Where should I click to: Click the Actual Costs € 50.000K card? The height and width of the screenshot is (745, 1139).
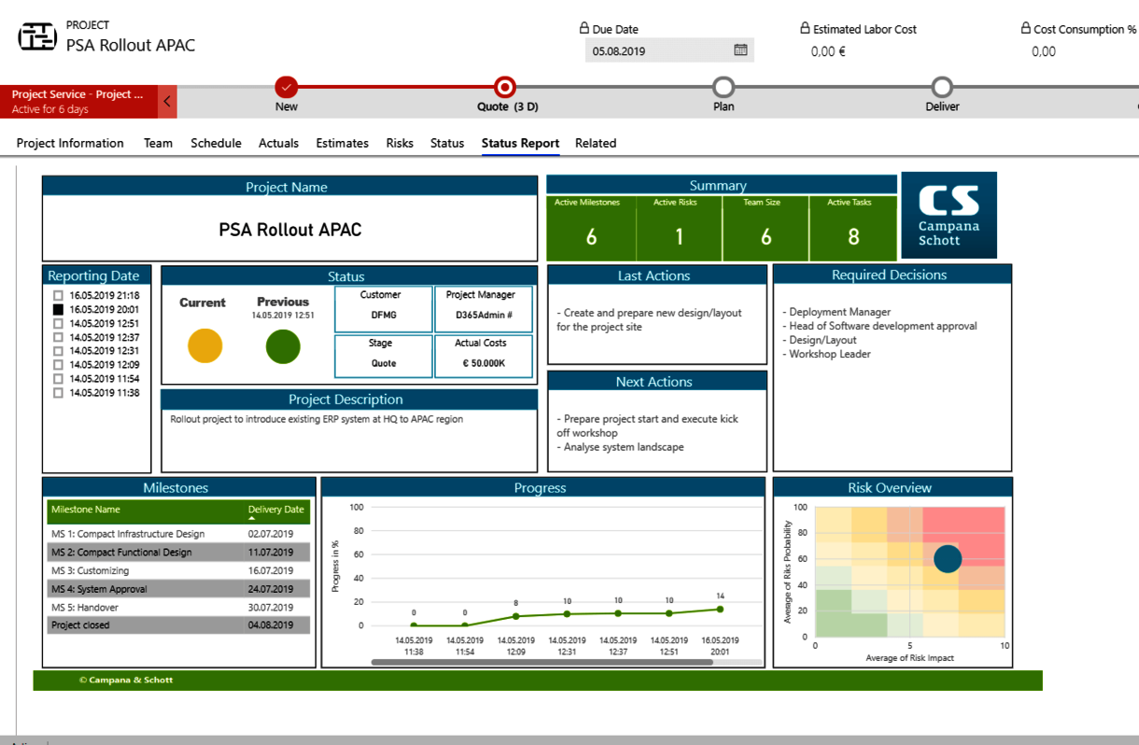[x=483, y=357]
